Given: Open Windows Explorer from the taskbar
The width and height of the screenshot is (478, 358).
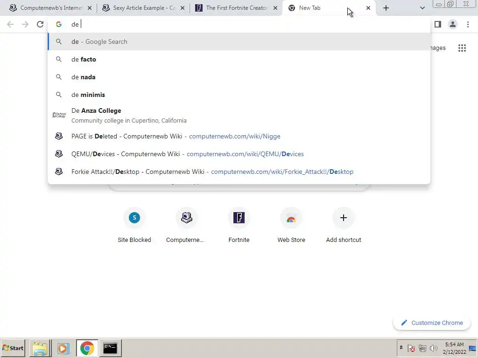Looking at the screenshot, I should [x=40, y=348].
